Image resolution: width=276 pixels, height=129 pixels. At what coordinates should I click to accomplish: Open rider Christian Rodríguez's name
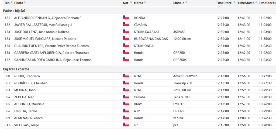[31, 83]
